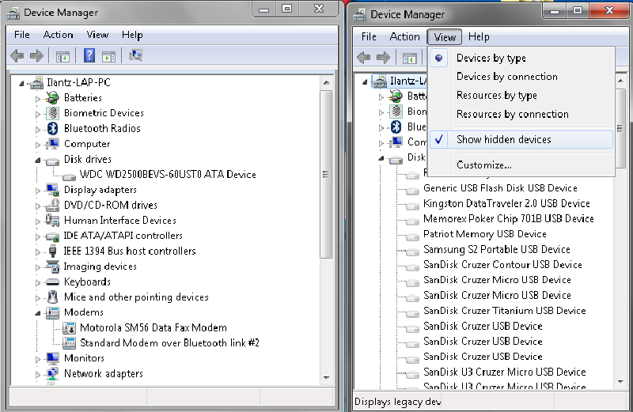
Task: Click the Back arrow in left window toolbar
Action: [x=17, y=55]
